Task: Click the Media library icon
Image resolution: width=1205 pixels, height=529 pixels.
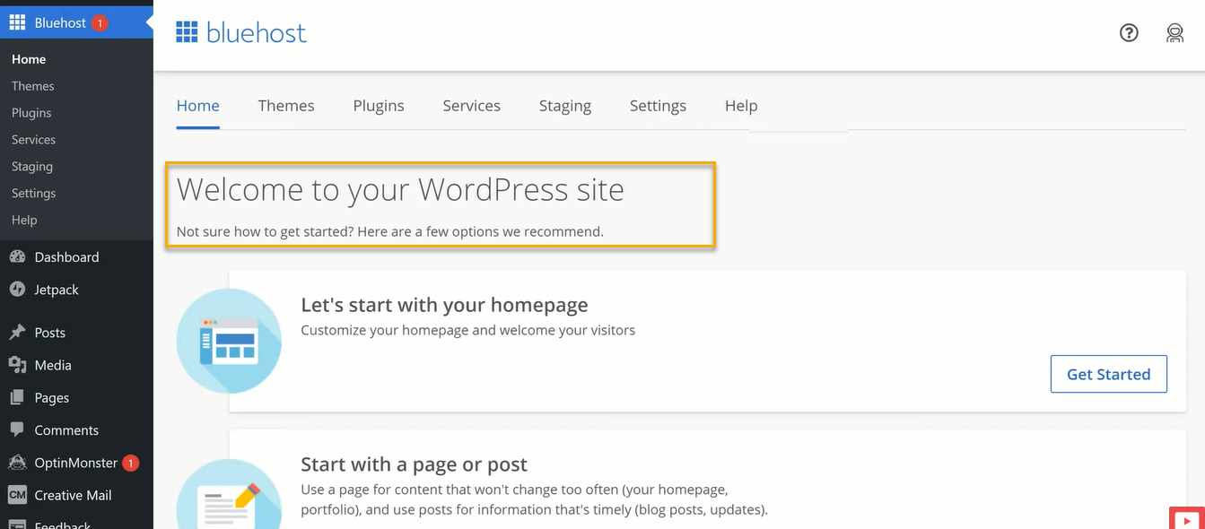Action: pyautogui.click(x=17, y=365)
